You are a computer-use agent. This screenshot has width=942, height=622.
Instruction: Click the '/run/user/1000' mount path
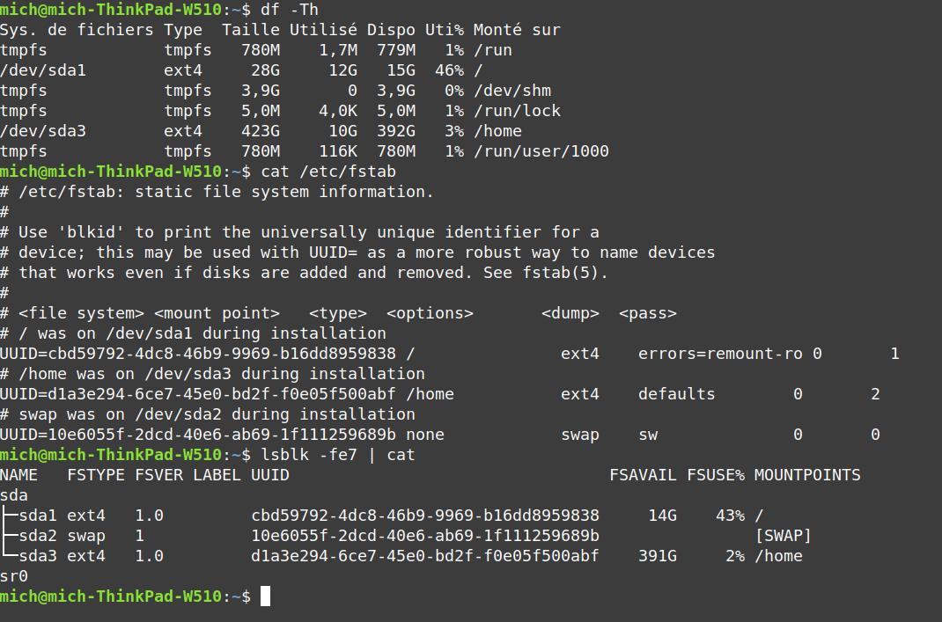coord(541,151)
